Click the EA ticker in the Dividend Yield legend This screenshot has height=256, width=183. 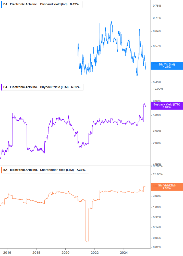pos(5,4)
